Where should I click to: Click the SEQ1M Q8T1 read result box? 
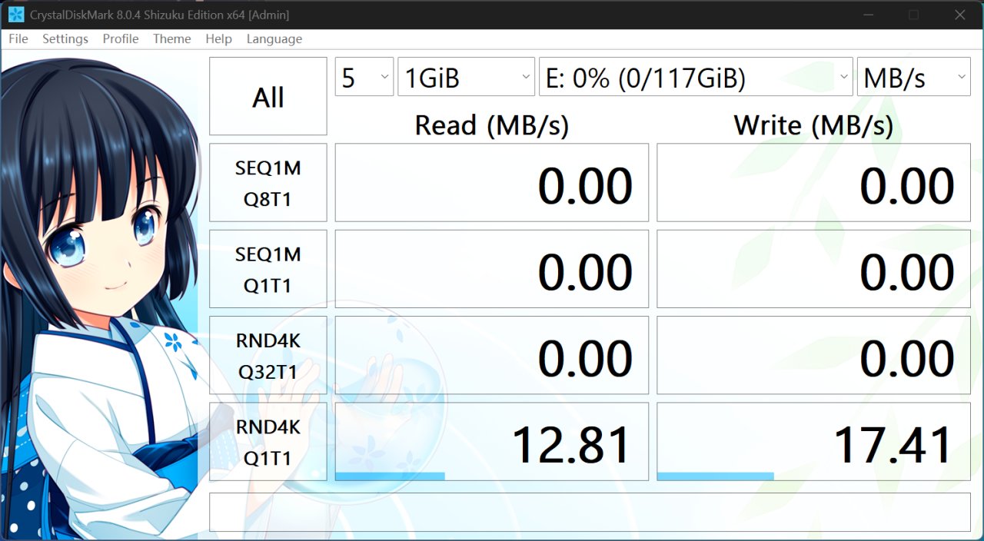[492, 184]
